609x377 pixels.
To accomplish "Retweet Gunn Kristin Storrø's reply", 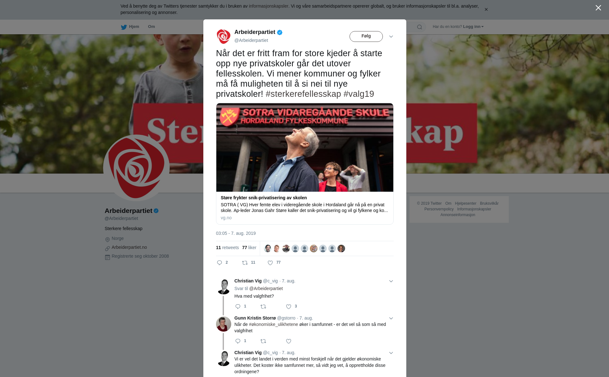I will [263, 341].
